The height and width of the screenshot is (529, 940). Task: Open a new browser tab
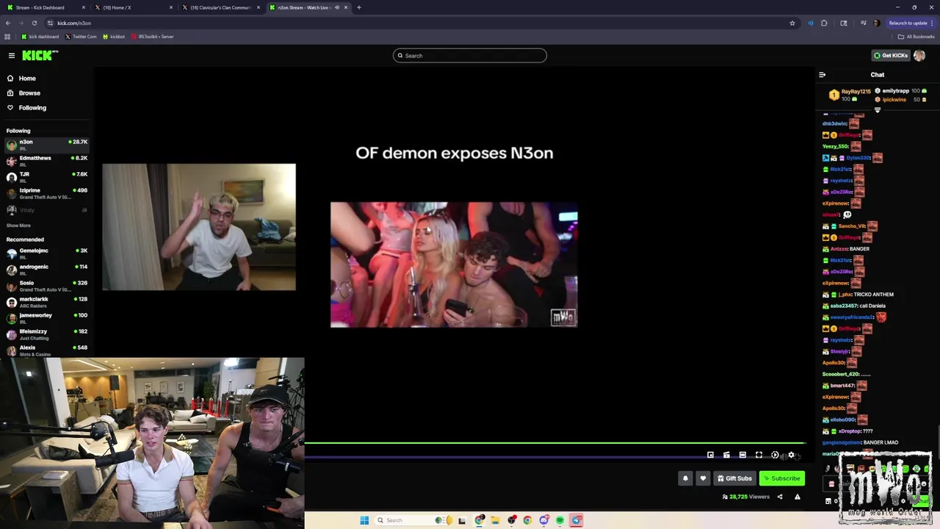pos(359,7)
